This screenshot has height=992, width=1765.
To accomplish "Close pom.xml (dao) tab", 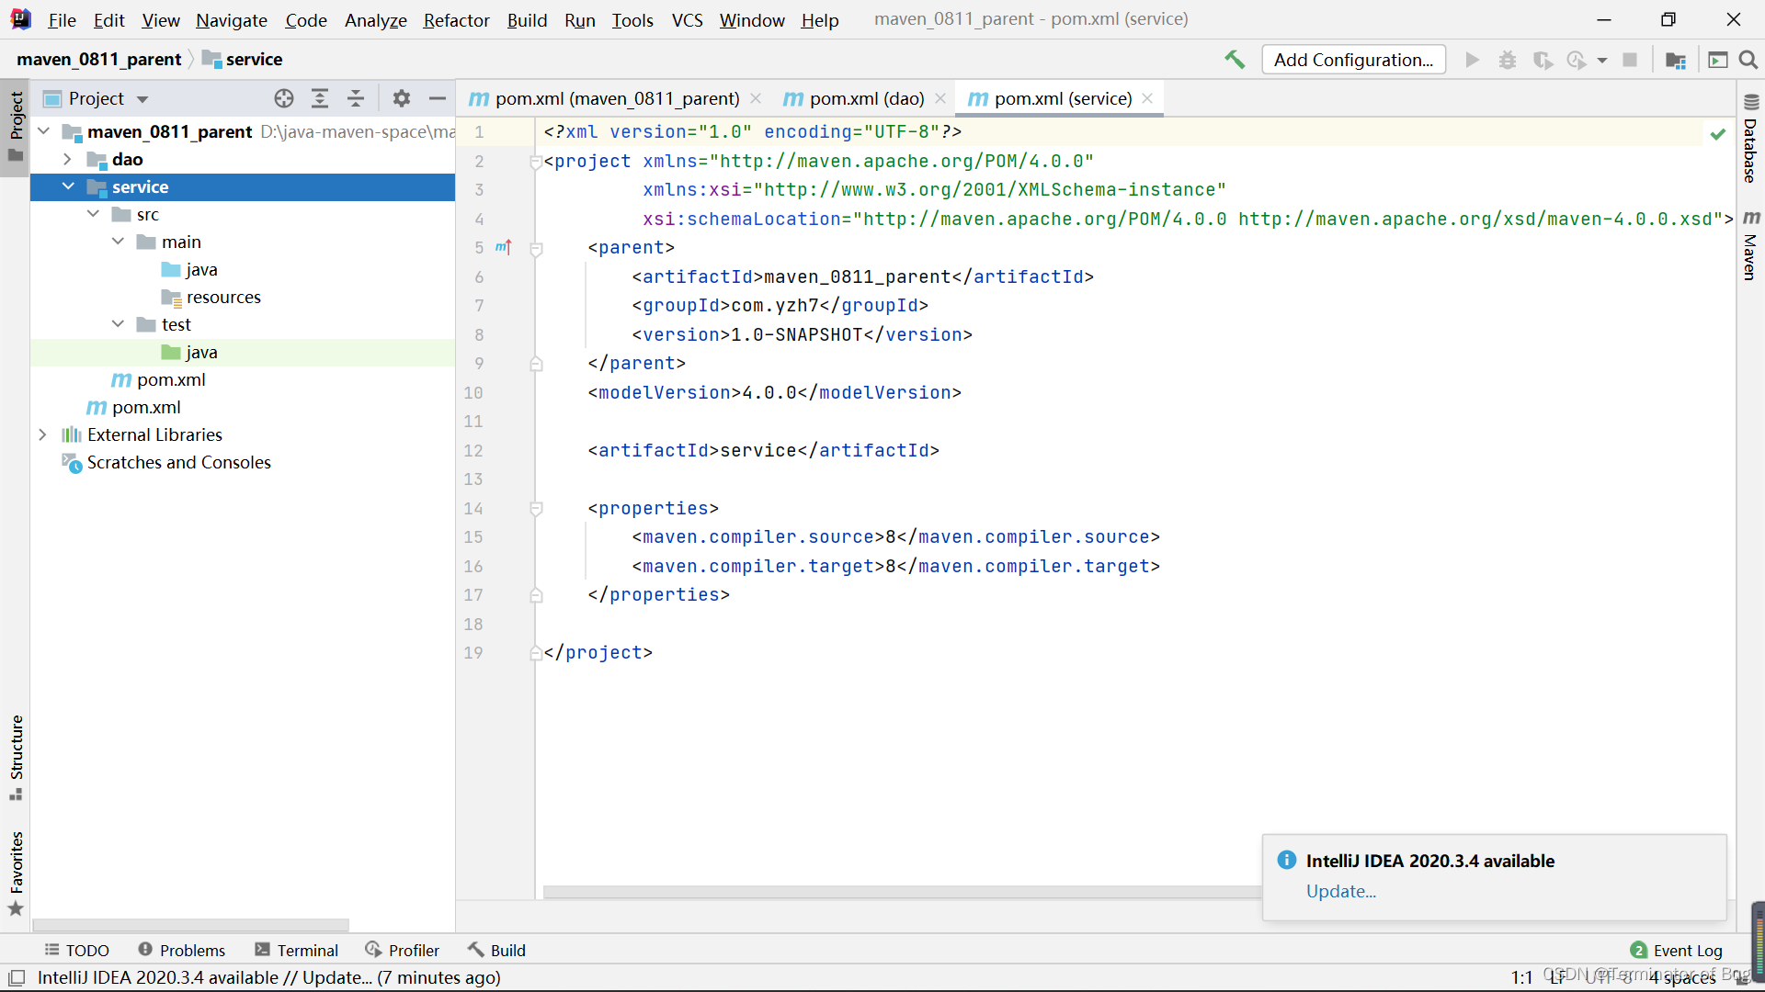I will 940,98.
